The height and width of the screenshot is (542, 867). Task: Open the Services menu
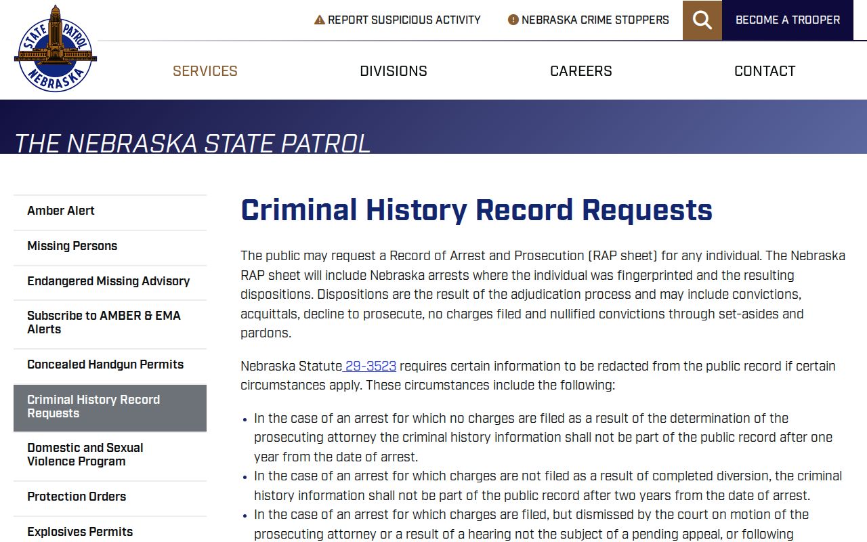point(205,71)
